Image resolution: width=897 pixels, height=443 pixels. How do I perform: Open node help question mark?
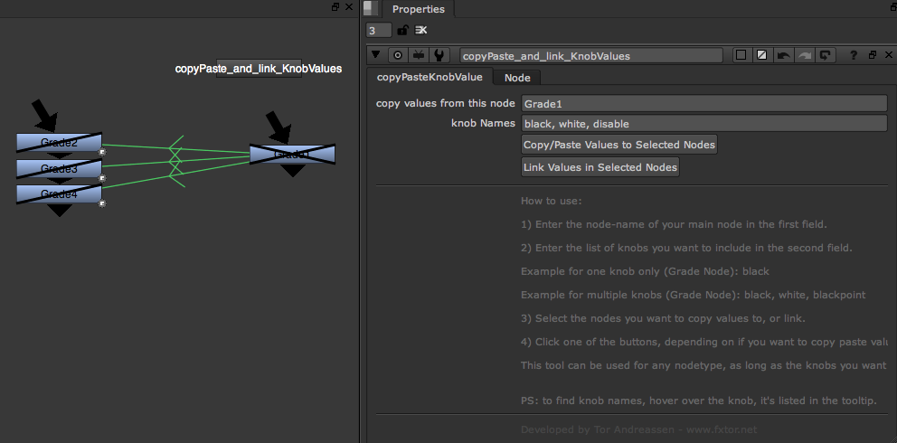coord(853,55)
